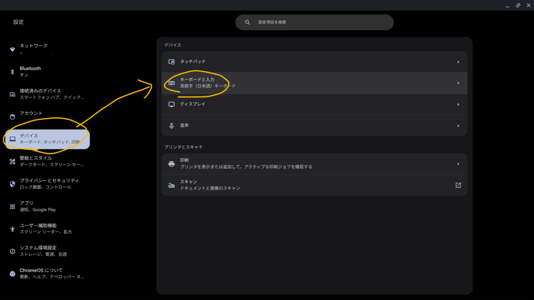Click the Wi-Fi network icon in sidebar
The height and width of the screenshot is (300, 534).
click(x=13, y=49)
